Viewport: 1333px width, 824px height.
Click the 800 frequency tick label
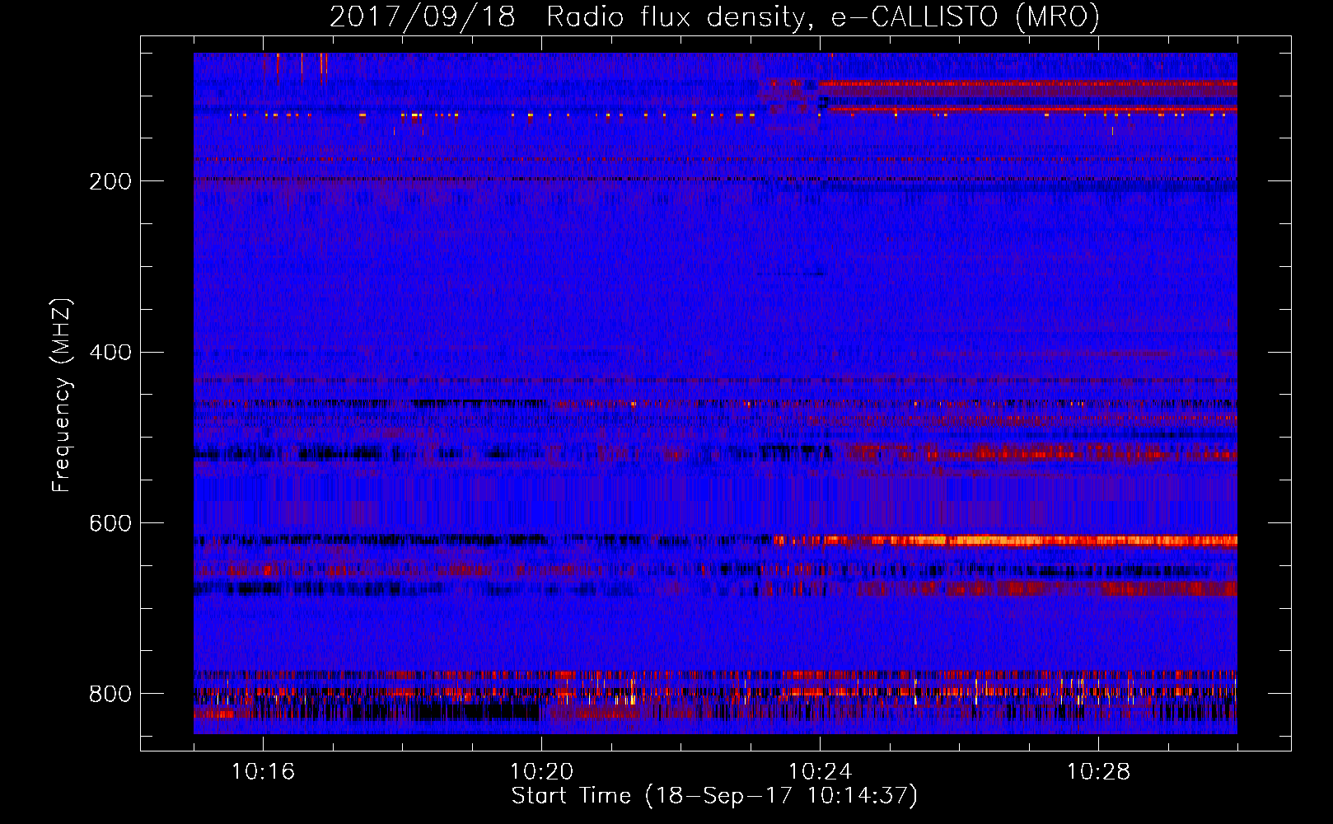[x=110, y=694]
